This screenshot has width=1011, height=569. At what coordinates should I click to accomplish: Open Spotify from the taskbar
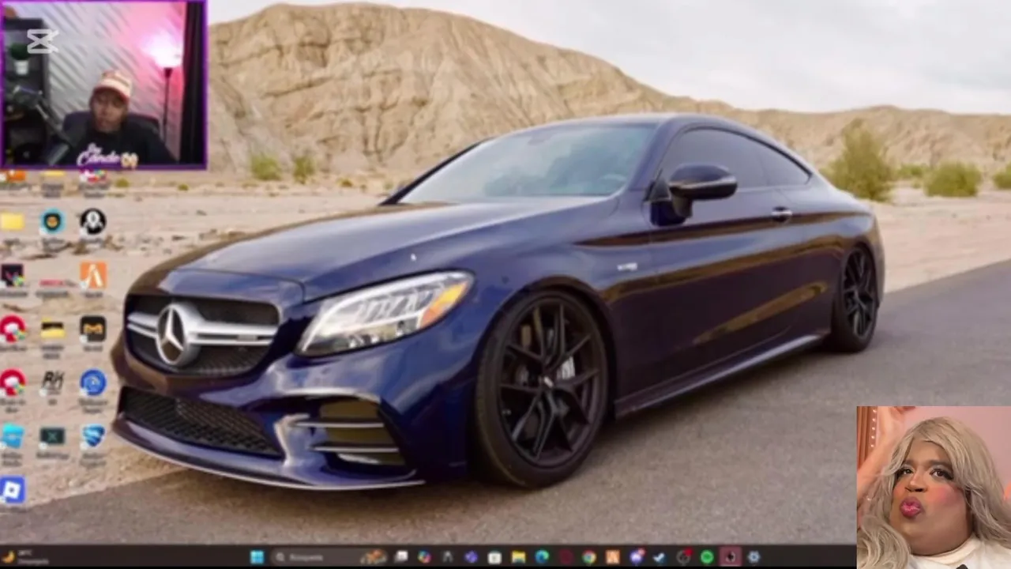click(706, 557)
